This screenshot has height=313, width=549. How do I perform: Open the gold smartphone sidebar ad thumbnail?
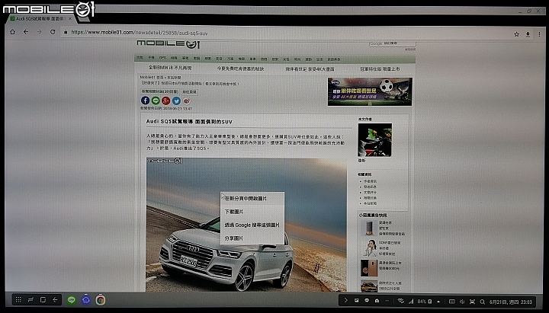369,267
